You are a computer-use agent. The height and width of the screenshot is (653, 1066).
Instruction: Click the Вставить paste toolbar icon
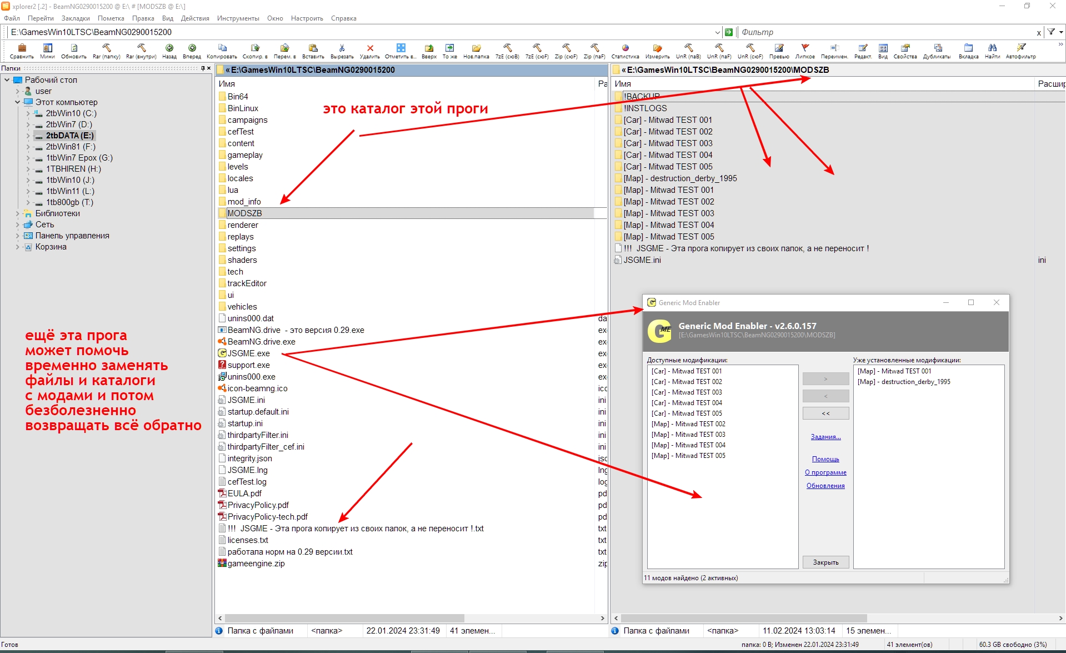tap(313, 51)
